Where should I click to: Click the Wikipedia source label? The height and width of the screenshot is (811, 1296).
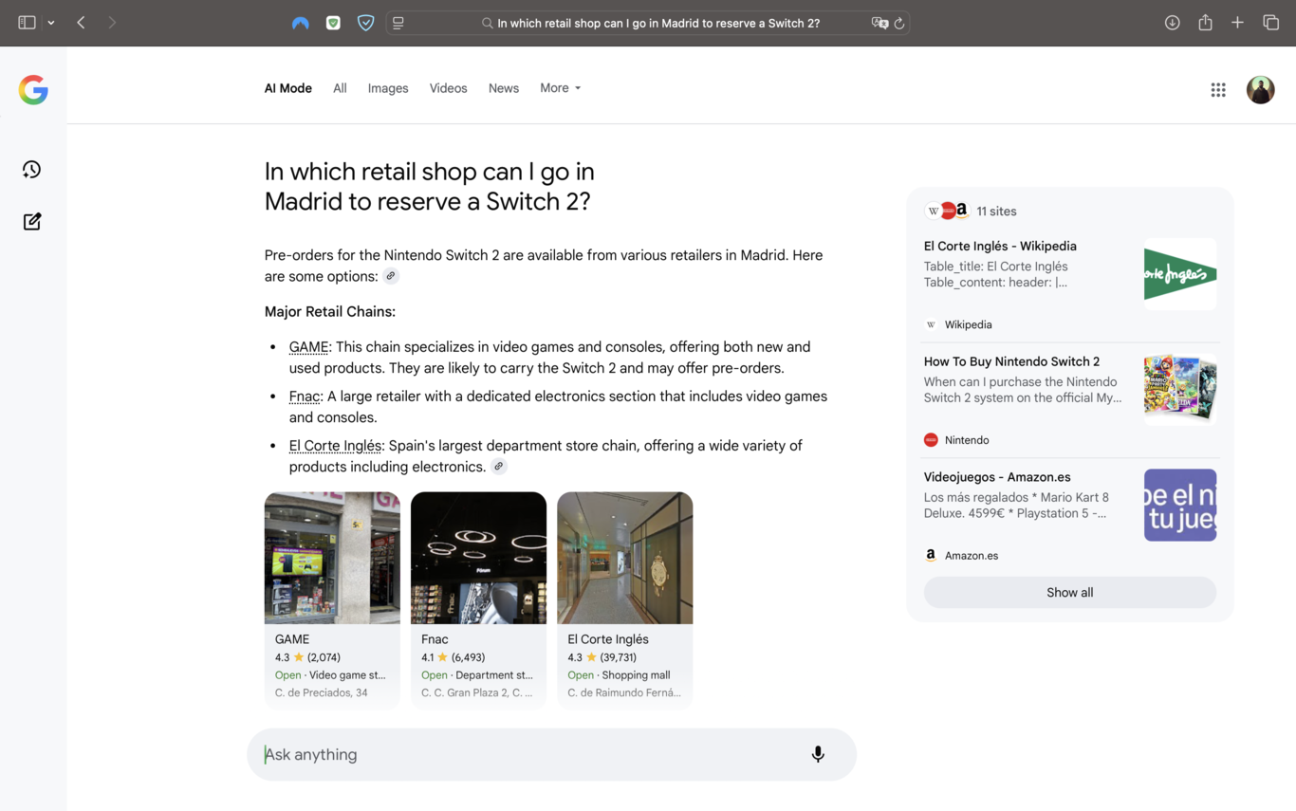(968, 324)
